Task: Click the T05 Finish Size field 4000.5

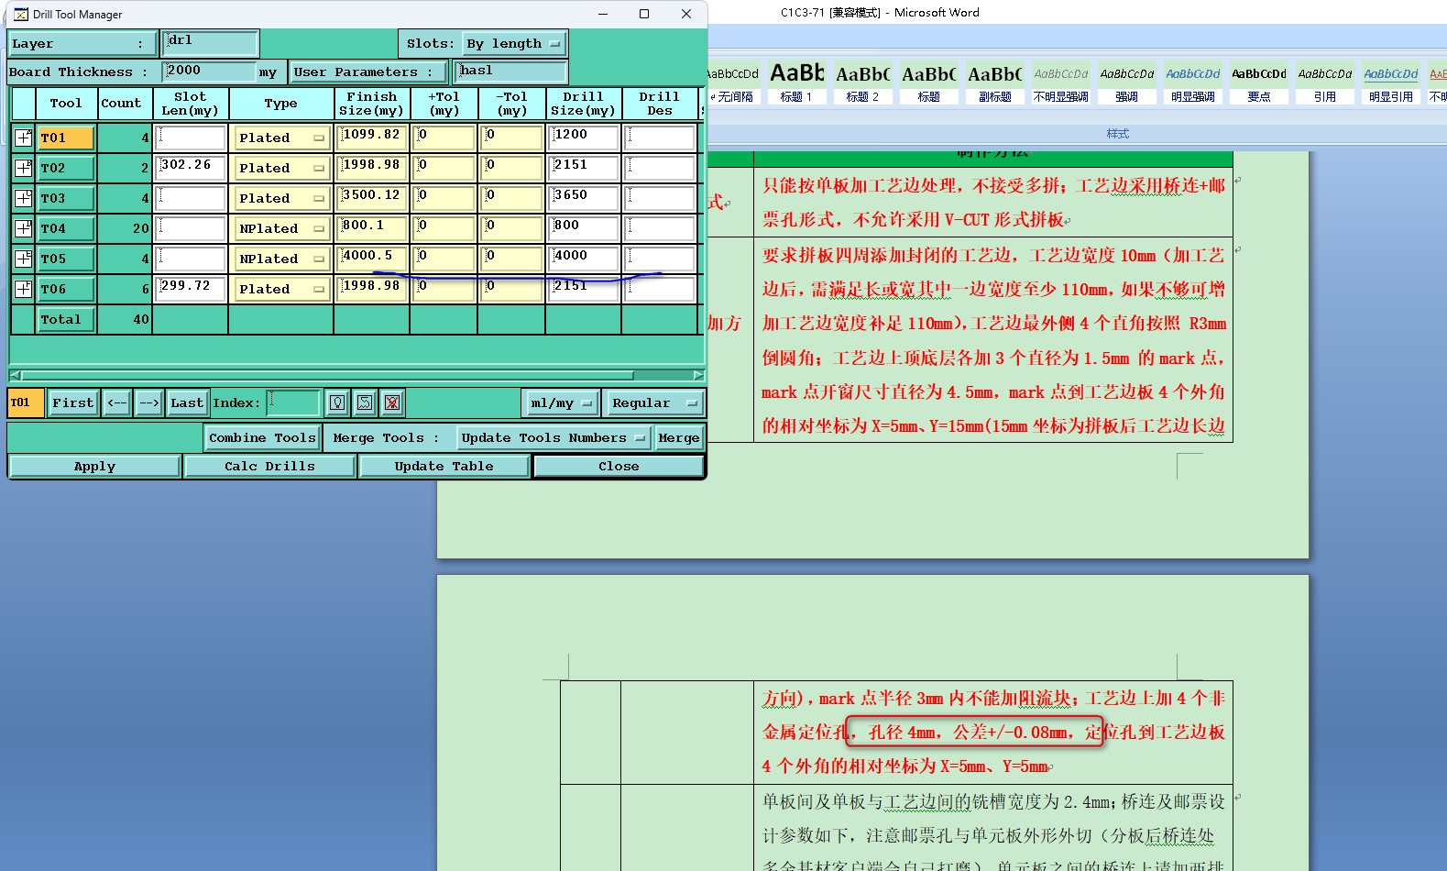Action: click(371, 259)
